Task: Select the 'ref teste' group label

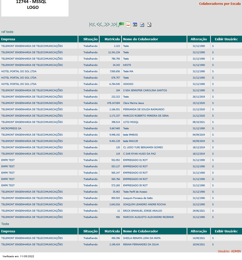Action: (x=7, y=32)
